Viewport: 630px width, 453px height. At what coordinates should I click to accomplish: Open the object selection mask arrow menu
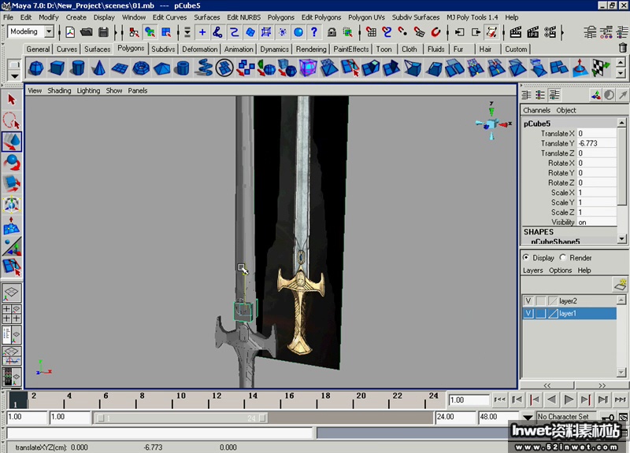coord(187,32)
